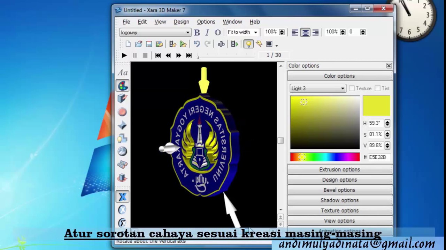Toggle Bold text formatting

tap(197, 32)
